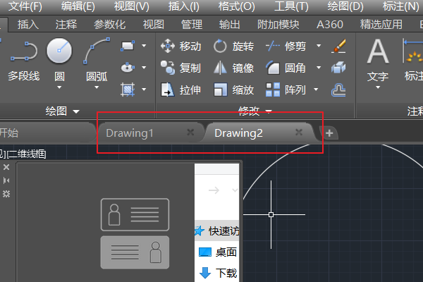Viewport: 423px width, 282px height.
Task: Switch to the 开始 file tab
Action: [46, 133]
